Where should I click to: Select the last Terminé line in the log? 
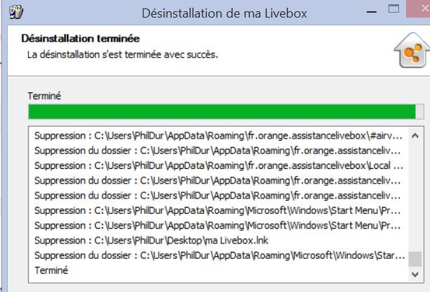coord(51,269)
